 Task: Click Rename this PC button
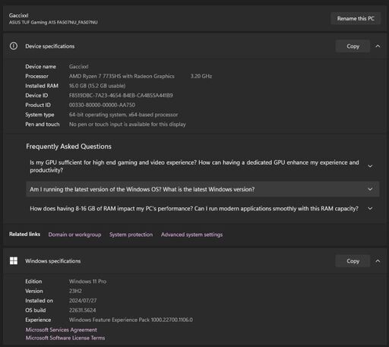click(356, 18)
